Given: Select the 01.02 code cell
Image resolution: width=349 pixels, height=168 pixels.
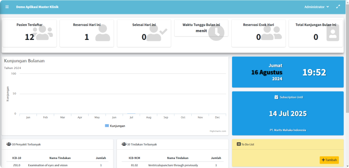Looking at the screenshot, I should coord(134,165).
